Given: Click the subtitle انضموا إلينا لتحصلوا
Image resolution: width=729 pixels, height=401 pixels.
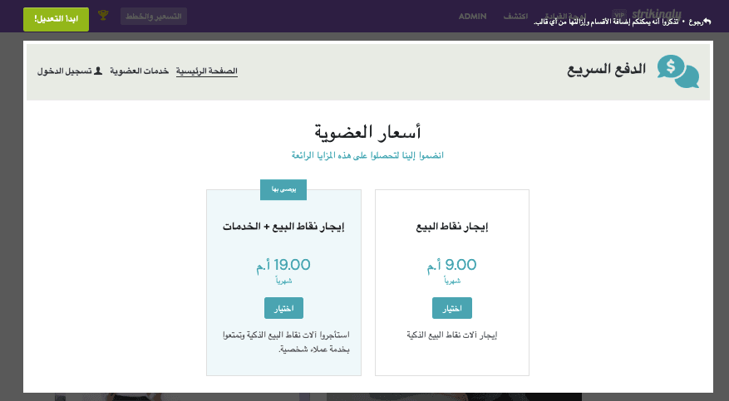Looking at the screenshot, I should coord(367,155).
